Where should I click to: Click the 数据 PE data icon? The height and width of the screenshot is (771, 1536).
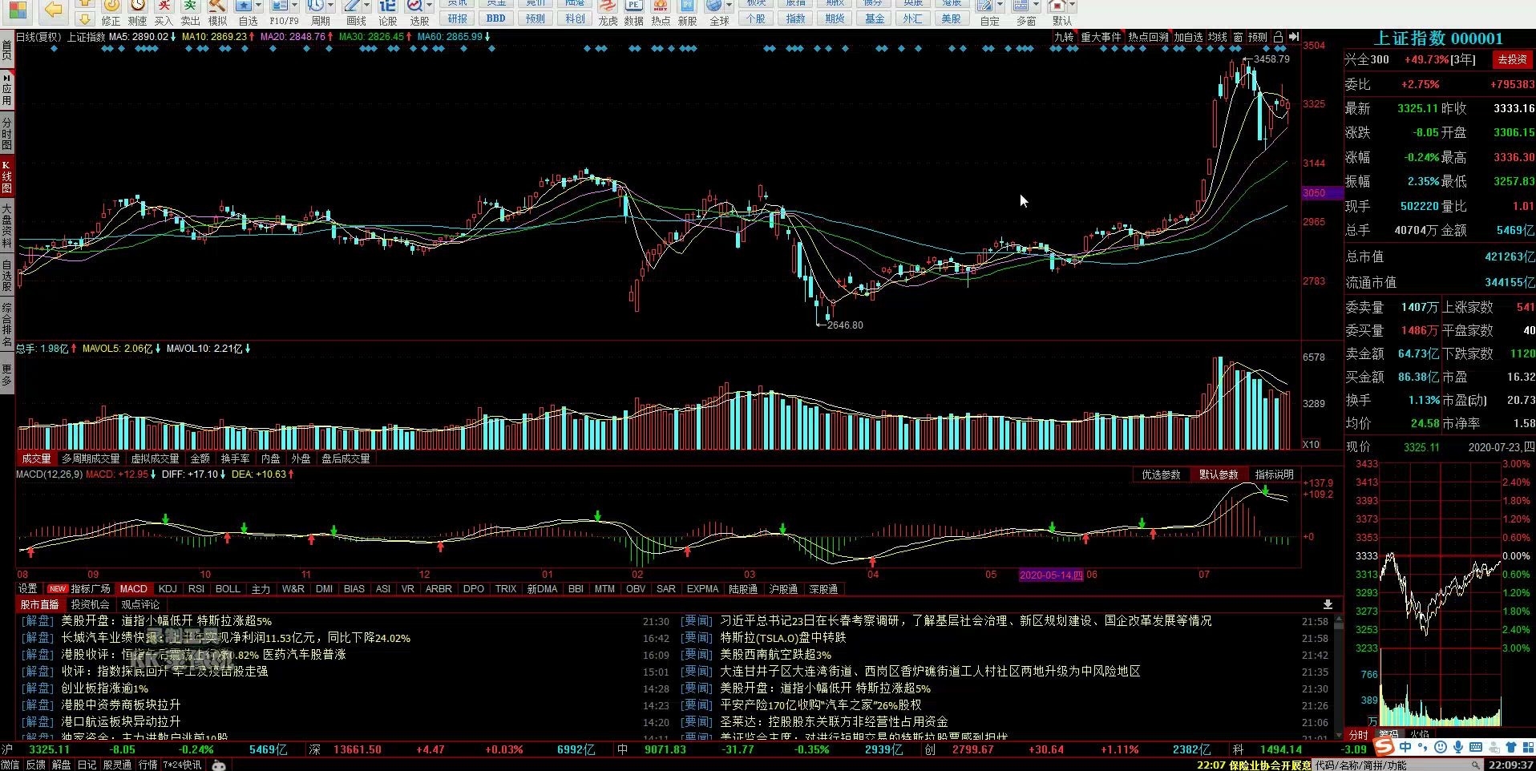tap(634, 13)
